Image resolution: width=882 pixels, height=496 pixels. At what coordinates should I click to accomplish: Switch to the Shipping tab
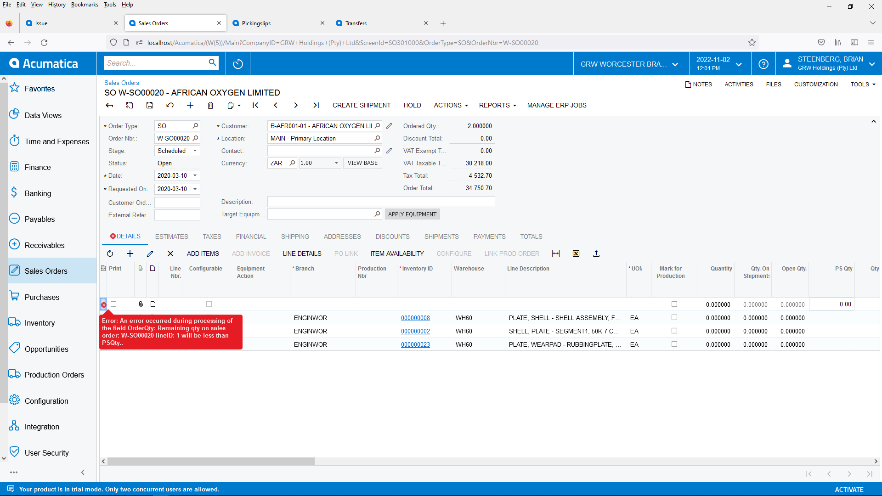click(295, 237)
